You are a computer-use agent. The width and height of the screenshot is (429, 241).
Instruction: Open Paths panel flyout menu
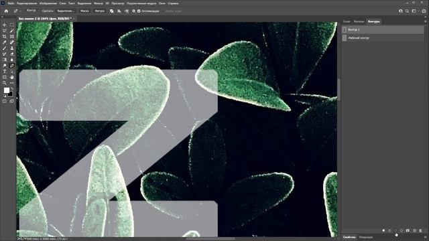425,21
